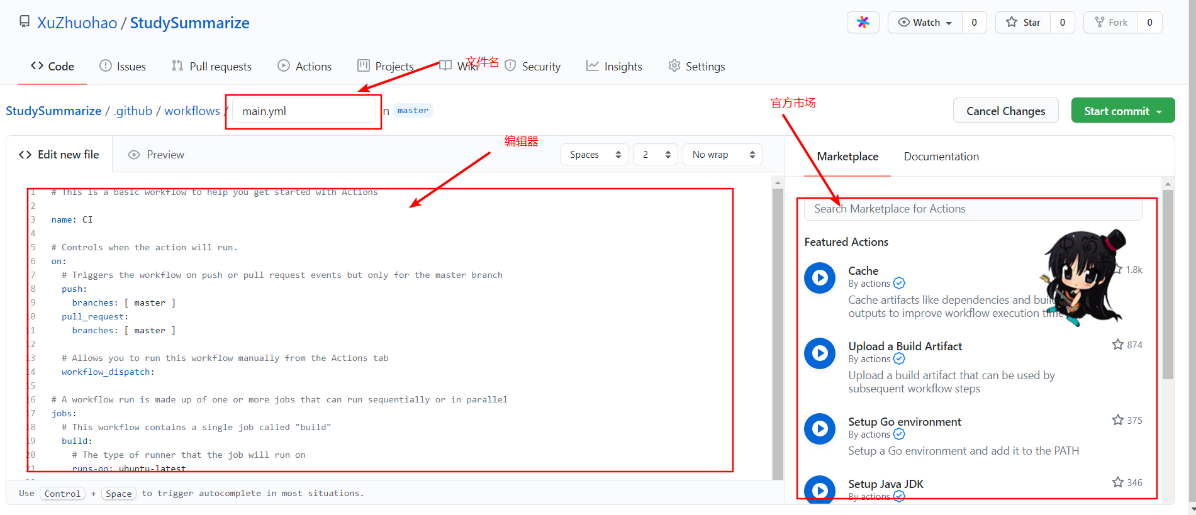Open the Security tab

[x=532, y=66]
